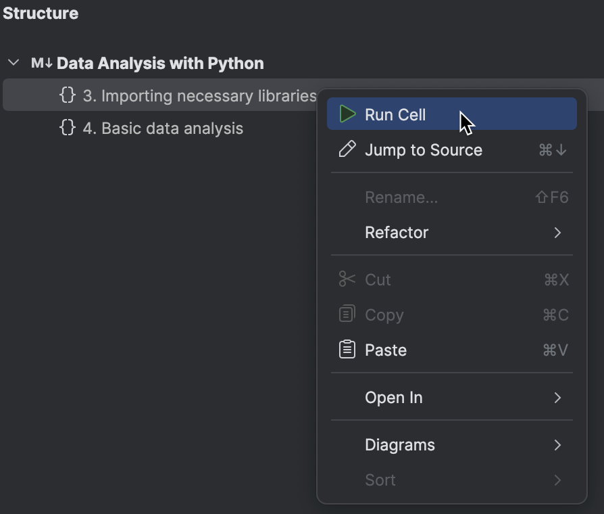Click the Copy icon in context menu
Screen dimensions: 604x514
click(x=347, y=314)
